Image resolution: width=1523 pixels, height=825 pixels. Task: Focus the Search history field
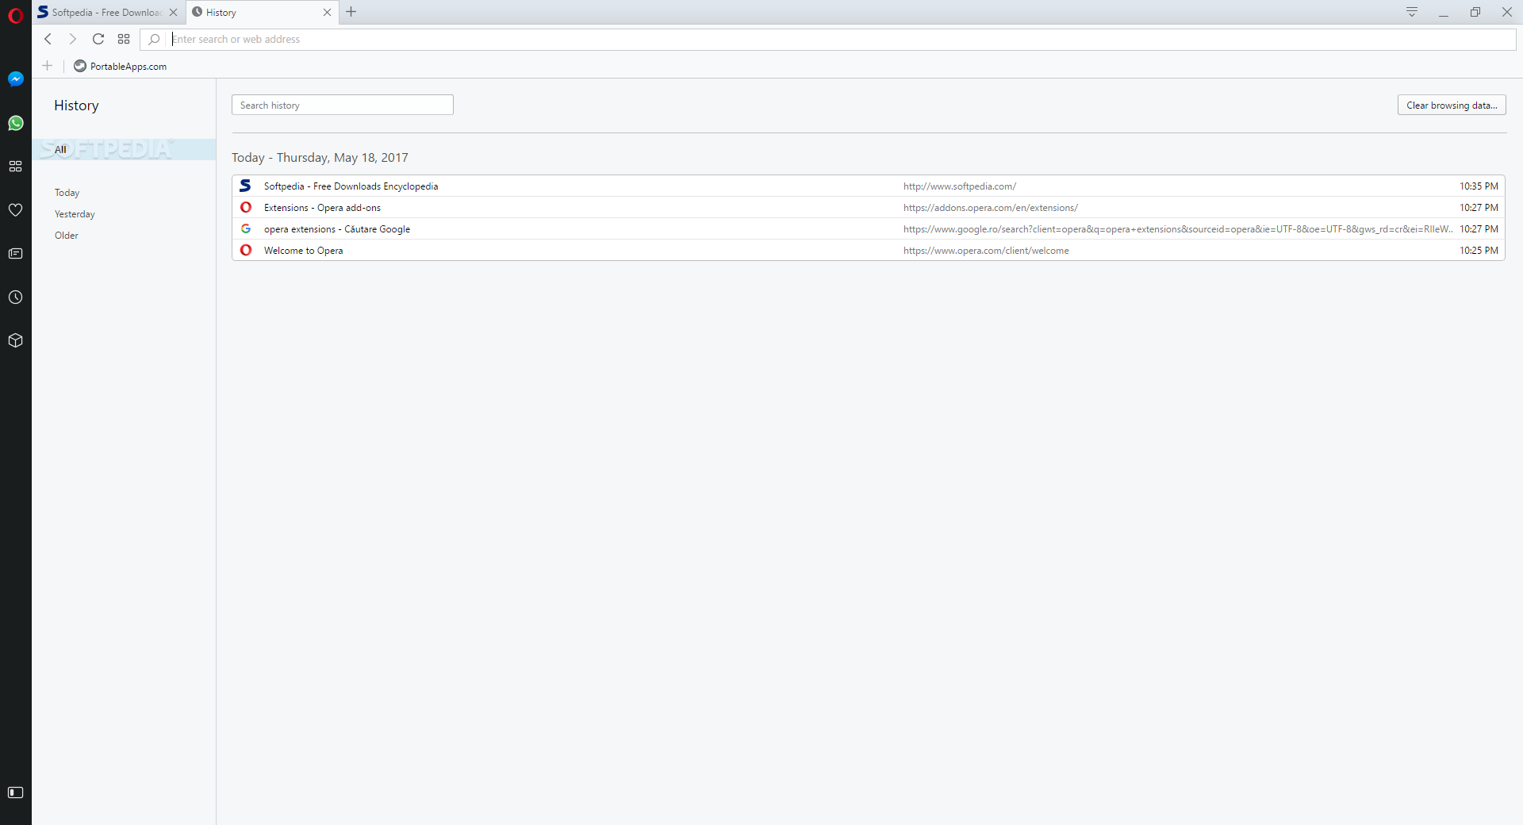343,105
